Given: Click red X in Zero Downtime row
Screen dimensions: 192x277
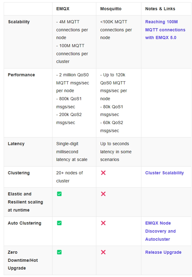Looking at the screenshot, I should pyautogui.click(x=103, y=252).
